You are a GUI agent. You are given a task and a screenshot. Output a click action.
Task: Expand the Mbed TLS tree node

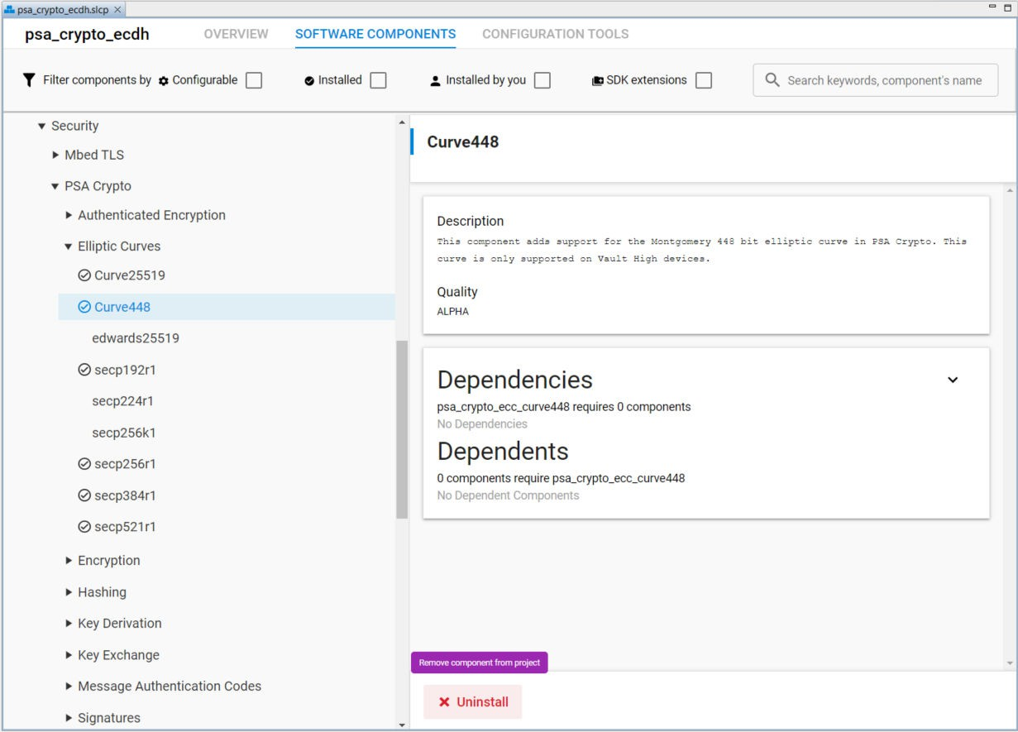[55, 154]
